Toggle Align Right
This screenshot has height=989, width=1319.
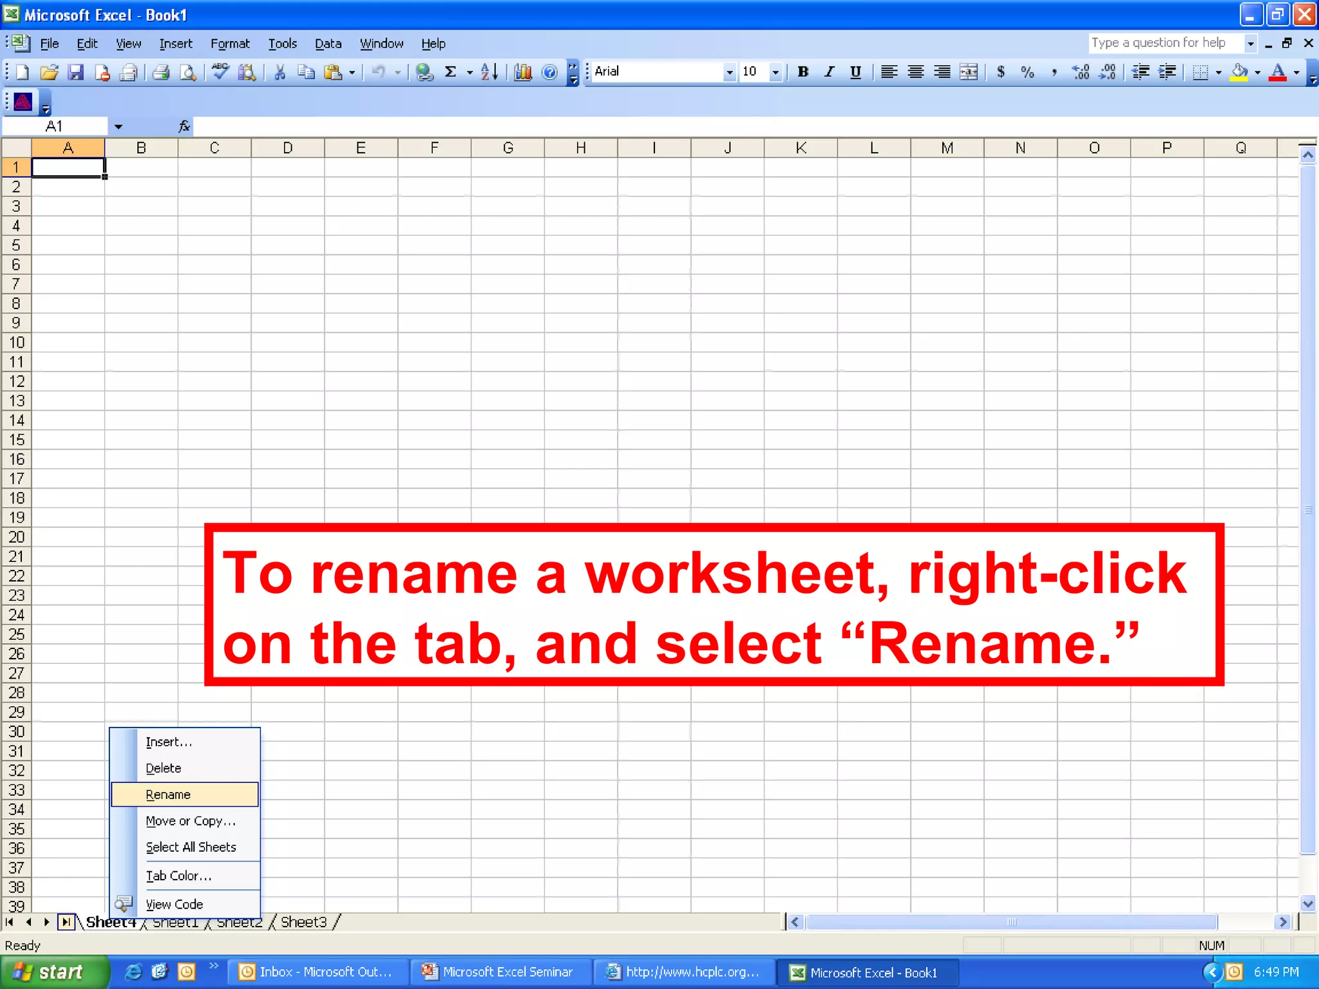coord(942,72)
